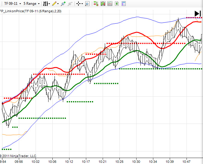
Task: Open the Data Series candlestick icon
Action: [x=103, y=4]
